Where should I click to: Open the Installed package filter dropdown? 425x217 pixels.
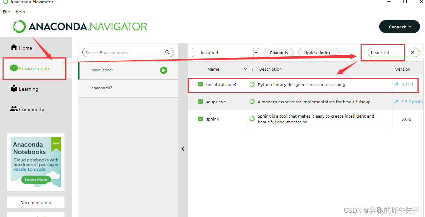226,52
